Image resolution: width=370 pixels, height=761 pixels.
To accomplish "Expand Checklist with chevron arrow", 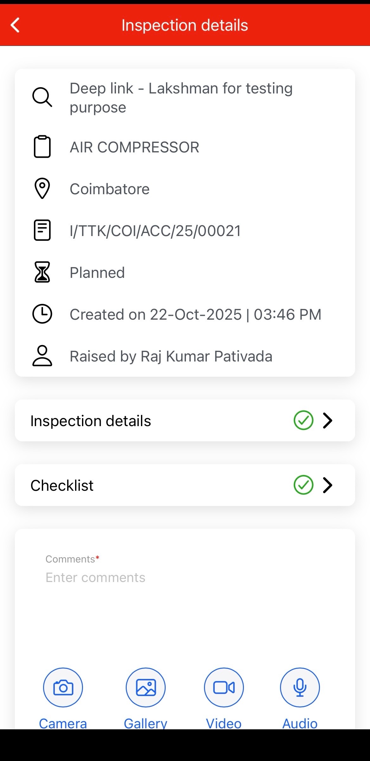I will pos(328,485).
